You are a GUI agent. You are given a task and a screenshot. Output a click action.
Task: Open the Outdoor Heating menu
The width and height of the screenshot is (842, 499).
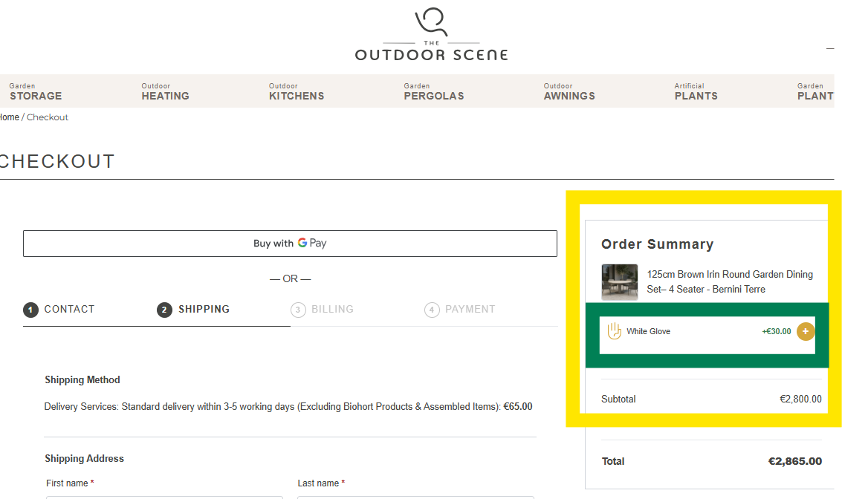[x=165, y=91]
